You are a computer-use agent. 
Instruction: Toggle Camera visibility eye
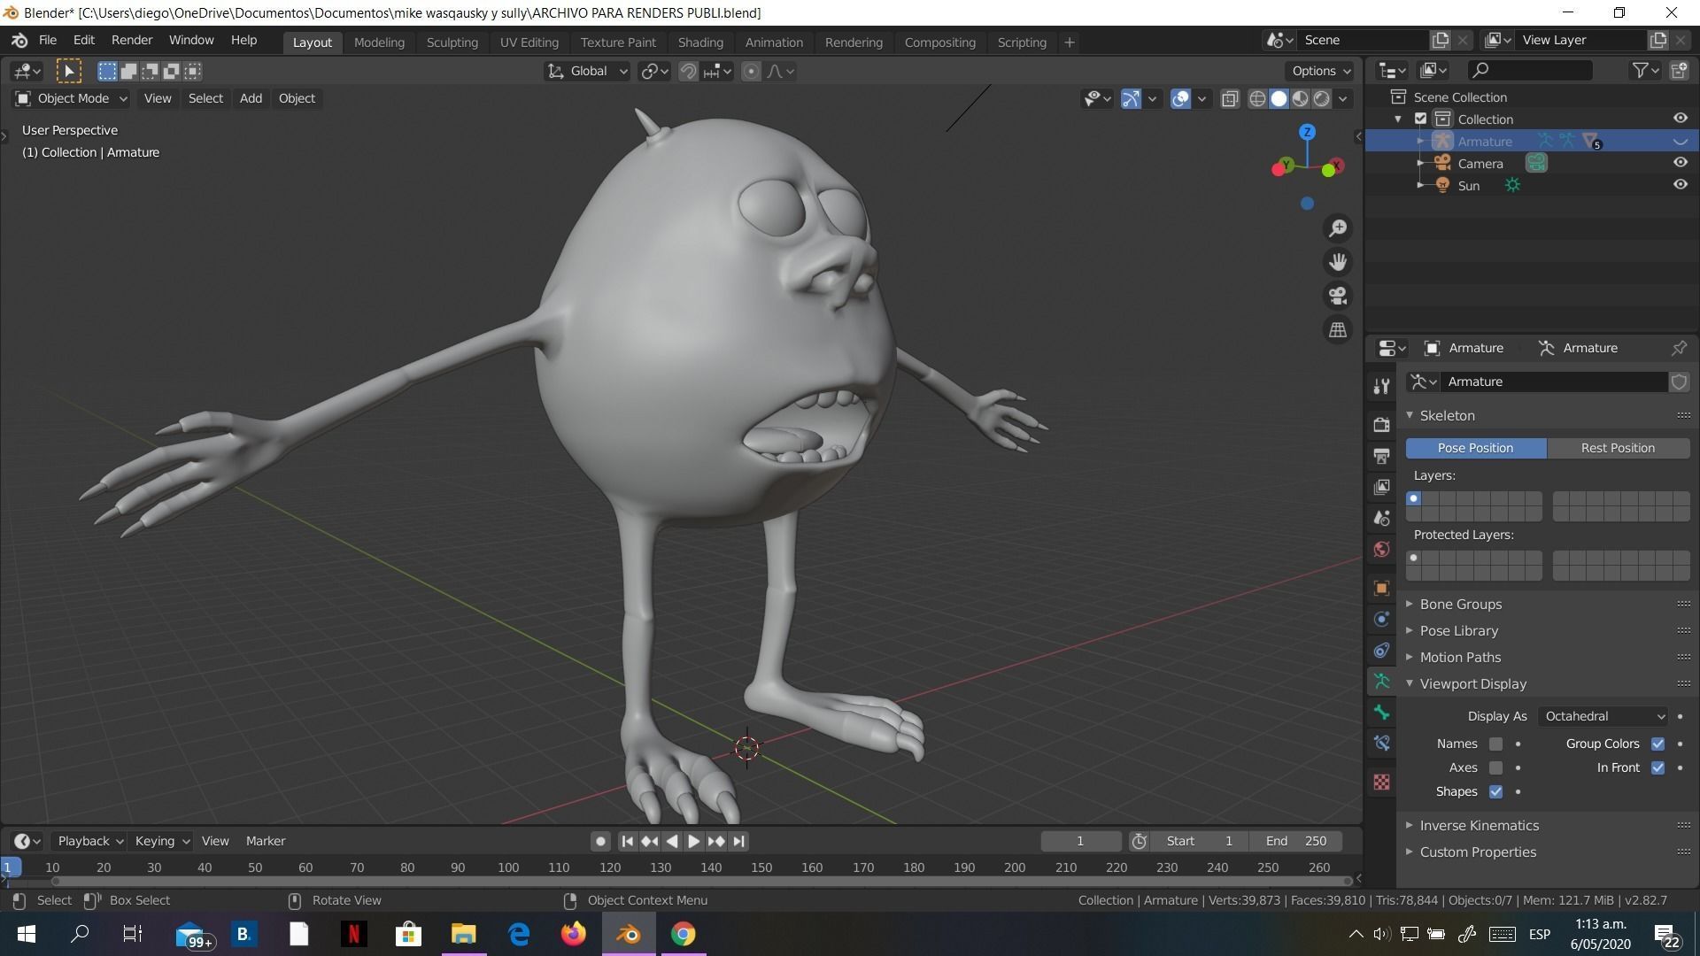click(x=1680, y=163)
